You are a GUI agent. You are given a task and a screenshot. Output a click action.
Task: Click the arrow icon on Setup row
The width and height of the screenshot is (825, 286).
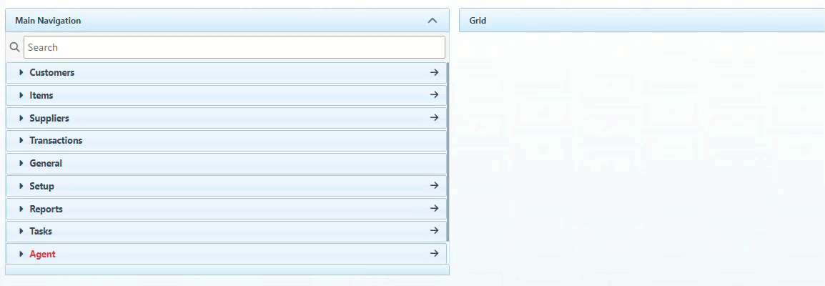[x=433, y=186]
